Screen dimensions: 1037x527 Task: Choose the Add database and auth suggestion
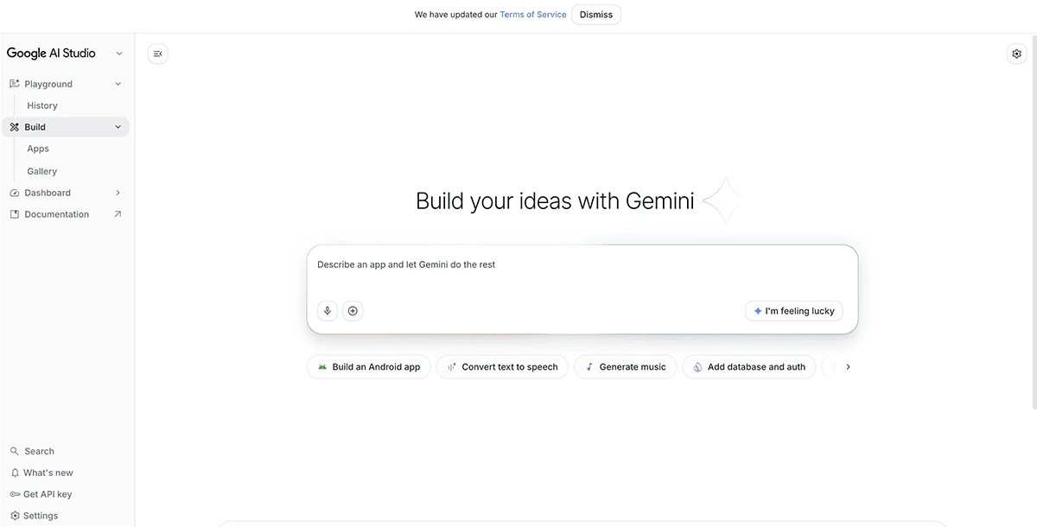[x=749, y=367]
